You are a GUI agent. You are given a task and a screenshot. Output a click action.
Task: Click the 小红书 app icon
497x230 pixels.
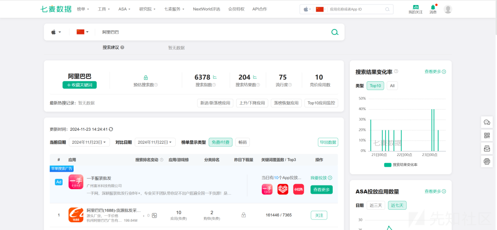pyautogui.click(x=299, y=189)
